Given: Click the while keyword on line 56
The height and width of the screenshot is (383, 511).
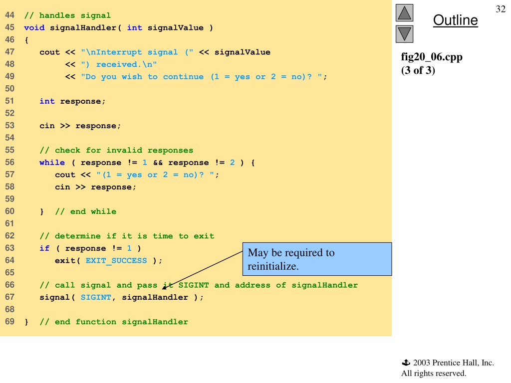Looking at the screenshot, I should pyautogui.click(x=52, y=163).
